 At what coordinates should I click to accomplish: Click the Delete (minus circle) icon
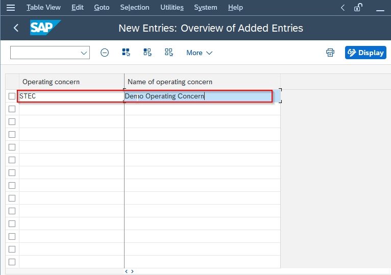pos(105,53)
